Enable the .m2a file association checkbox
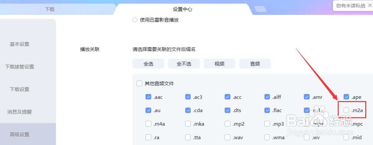Image resolution: width=373 pixels, height=145 pixels. click(x=346, y=110)
